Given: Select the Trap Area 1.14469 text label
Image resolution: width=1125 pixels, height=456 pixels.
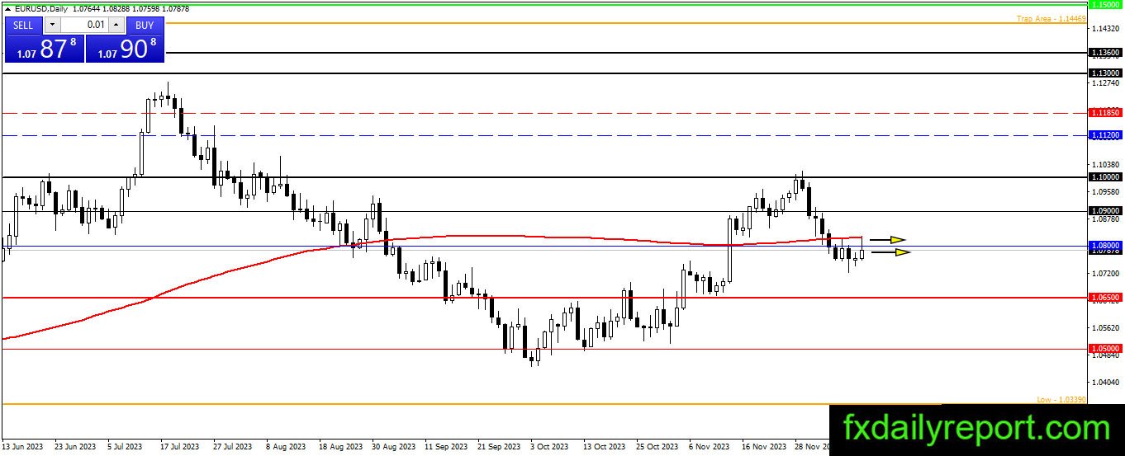Looking at the screenshot, I should tap(1051, 18).
